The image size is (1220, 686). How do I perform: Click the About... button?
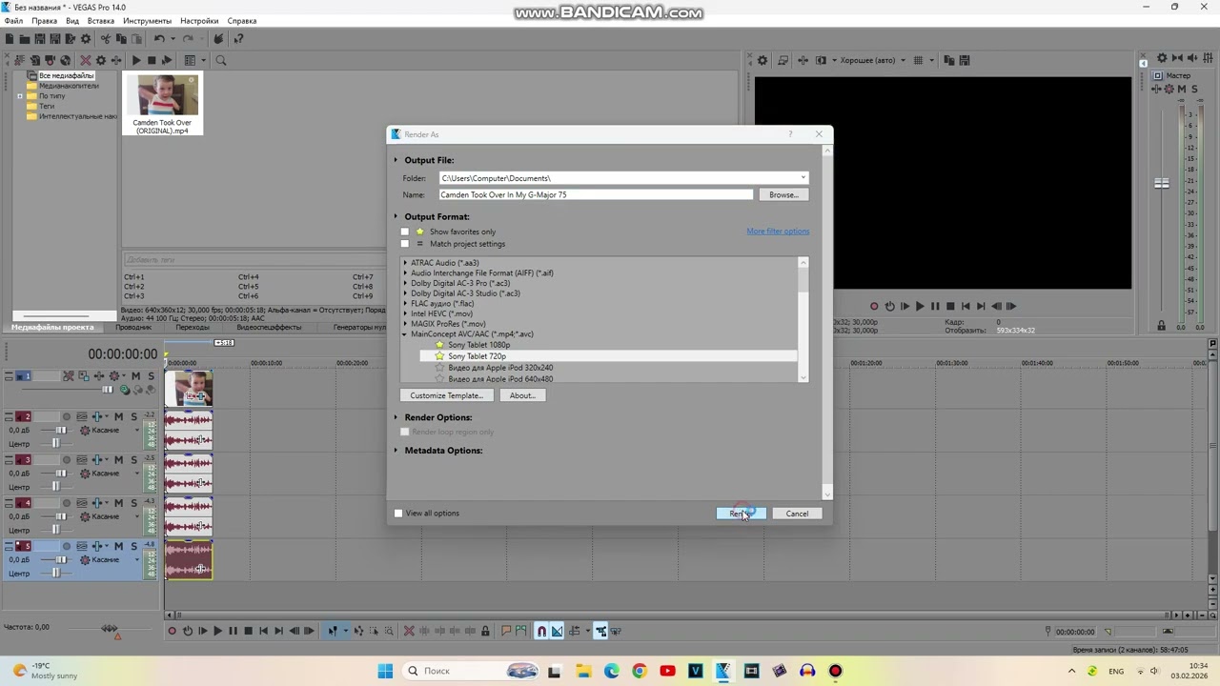coord(522,395)
